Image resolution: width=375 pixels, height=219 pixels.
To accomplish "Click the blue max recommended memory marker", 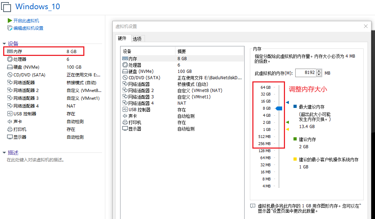I will (x=287, y=103).
